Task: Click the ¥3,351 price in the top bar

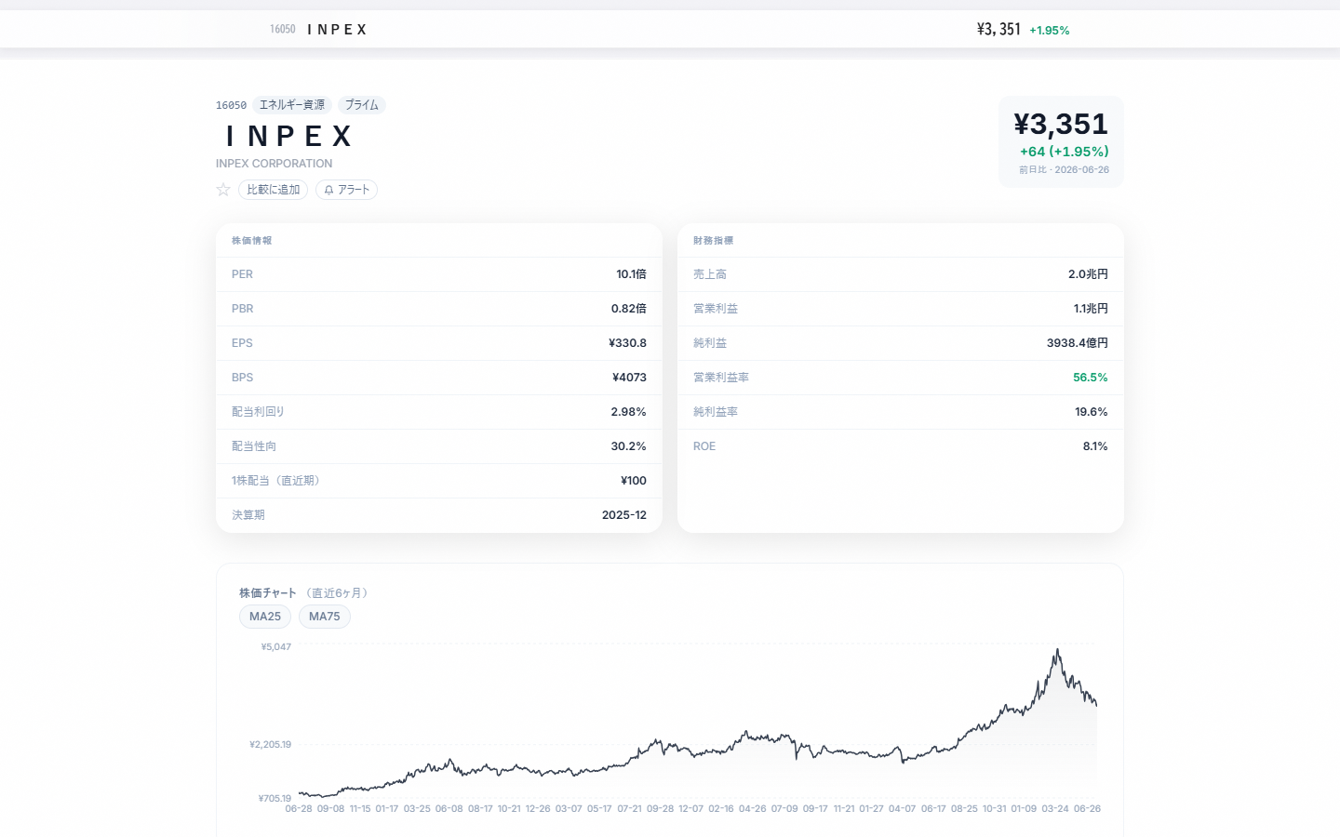Action: tap(998, 30)
